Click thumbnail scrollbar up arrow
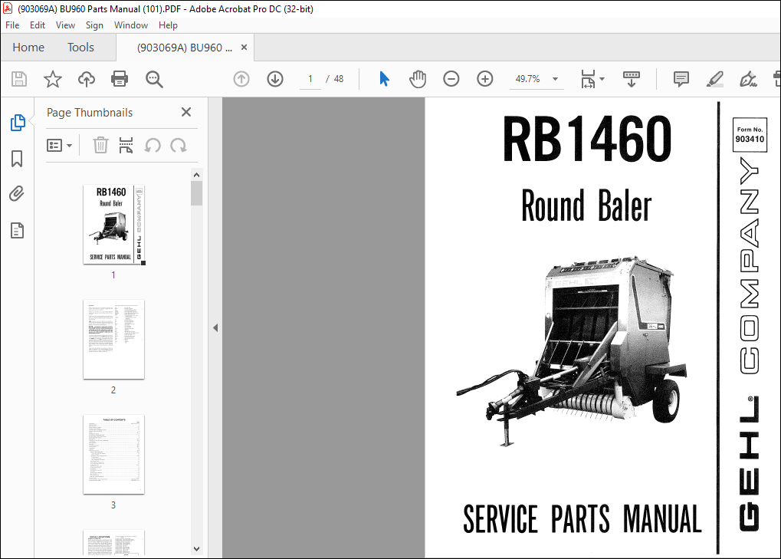The width and height of the screenshot is (781, 559). pos(196,175)
